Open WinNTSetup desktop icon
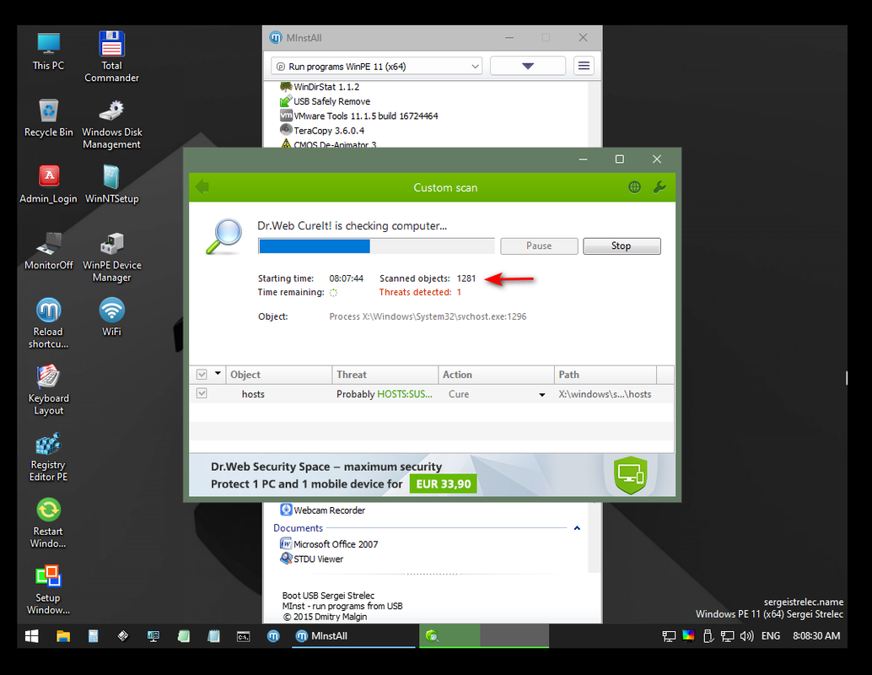This screenshot has height=675, width=872. click(111, 185)
